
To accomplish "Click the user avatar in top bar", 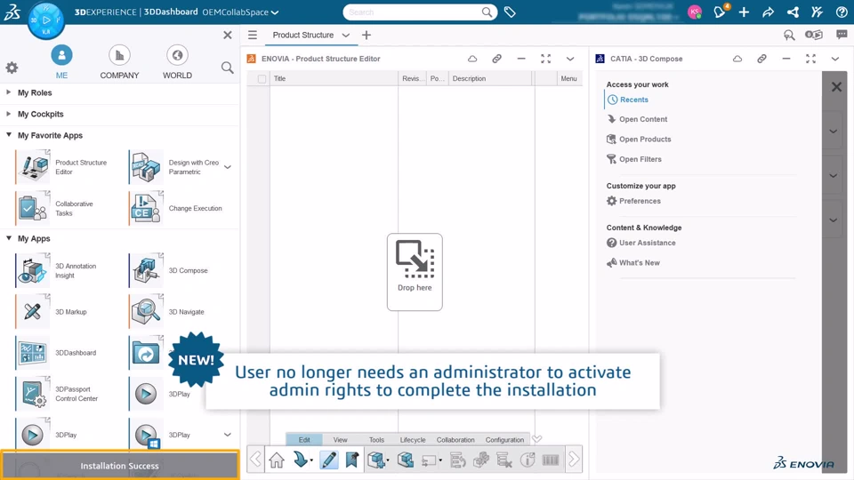I will (x=695, y=12).
